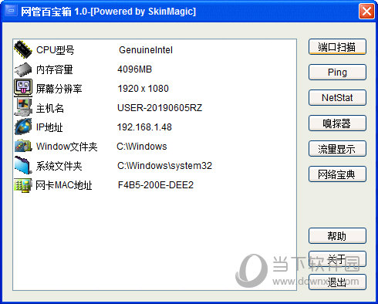Click the Windows folder icon
Screen dimensions: 378x304
pyautogui.click(x=23, y=146)
